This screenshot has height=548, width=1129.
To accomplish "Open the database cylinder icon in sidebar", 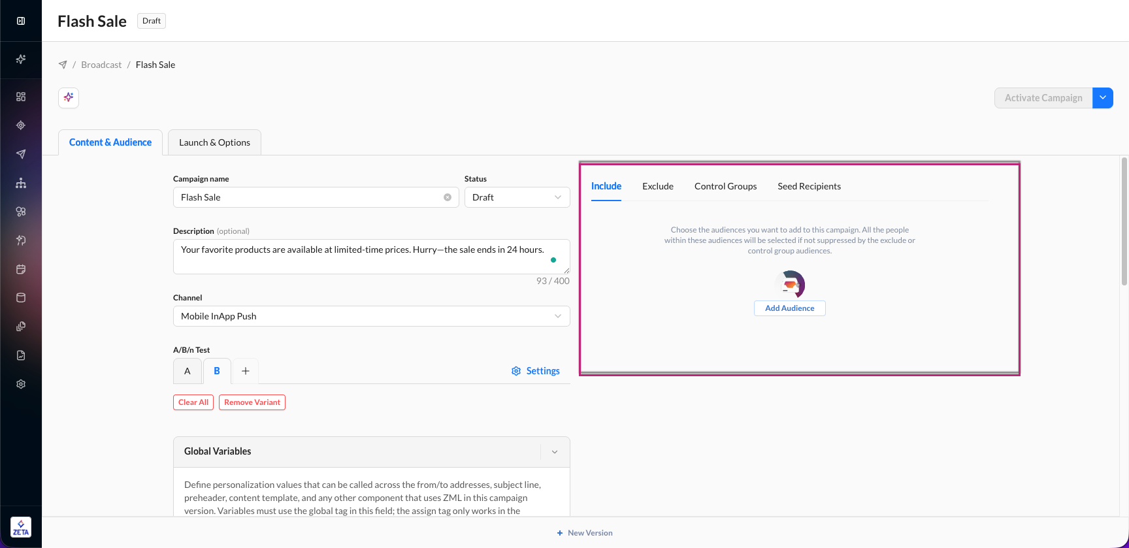I will 21,298.
